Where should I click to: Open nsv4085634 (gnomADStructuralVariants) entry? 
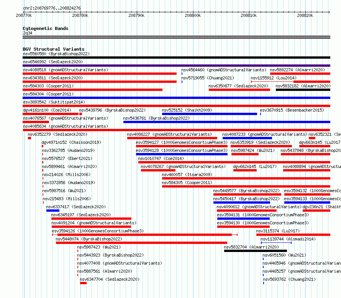[176, 130]
